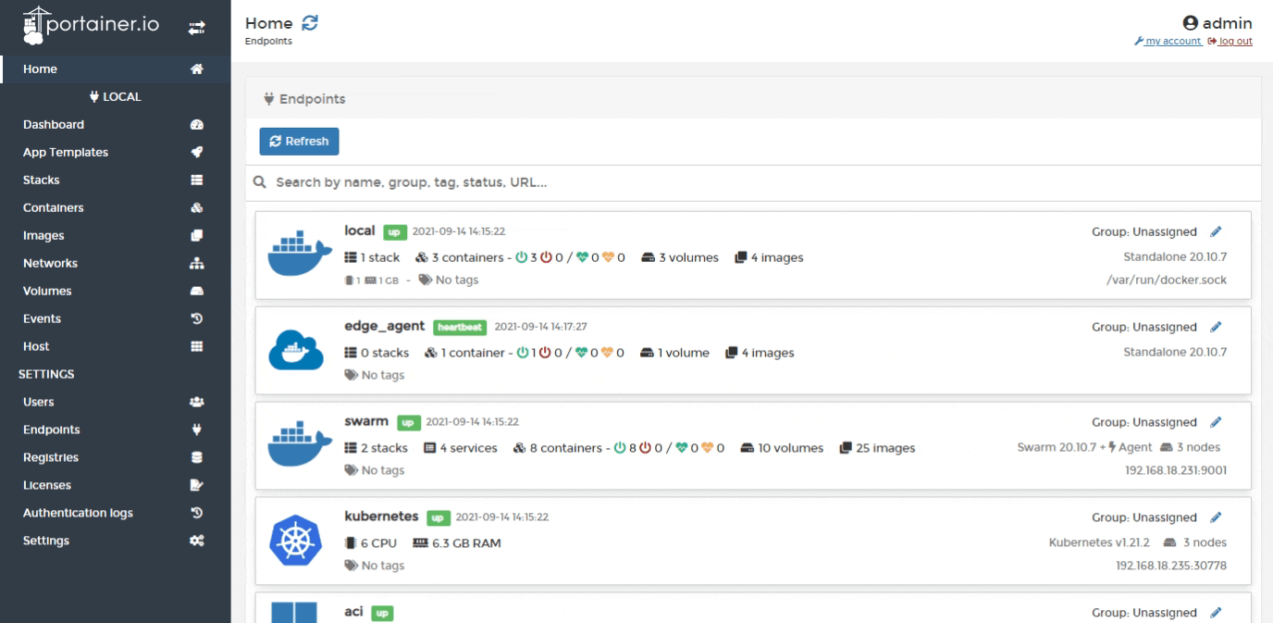Screen dimensions: 1273x623
Task: Click the Events history icon
Action: coord(196,318)
